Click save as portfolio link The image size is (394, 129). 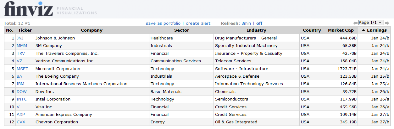click(x=163, y=23)
